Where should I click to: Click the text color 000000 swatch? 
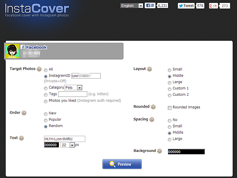[x=51, y=145]
